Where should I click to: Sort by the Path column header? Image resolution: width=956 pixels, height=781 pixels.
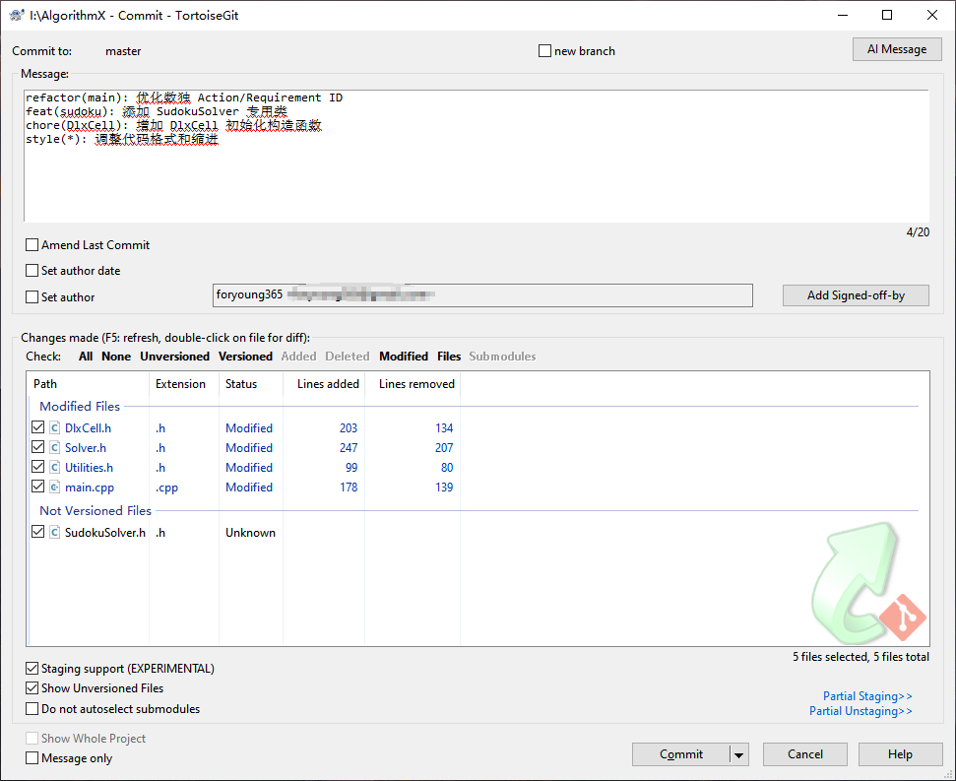pyautogui.click(x=89, y=384)
